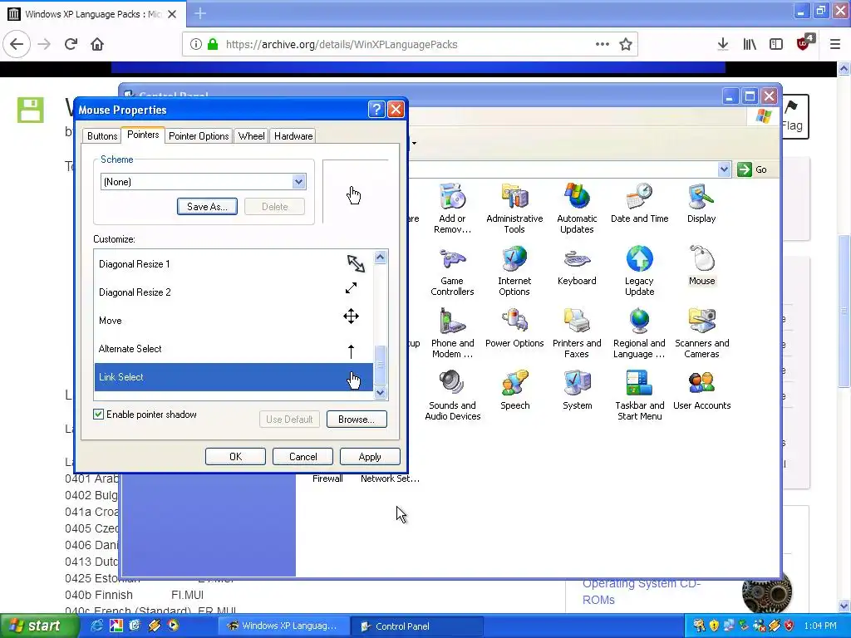Screen dimensions: 851x638
Task: Open the Control Panel address bar dropdown
Action: tap(724, 169)
